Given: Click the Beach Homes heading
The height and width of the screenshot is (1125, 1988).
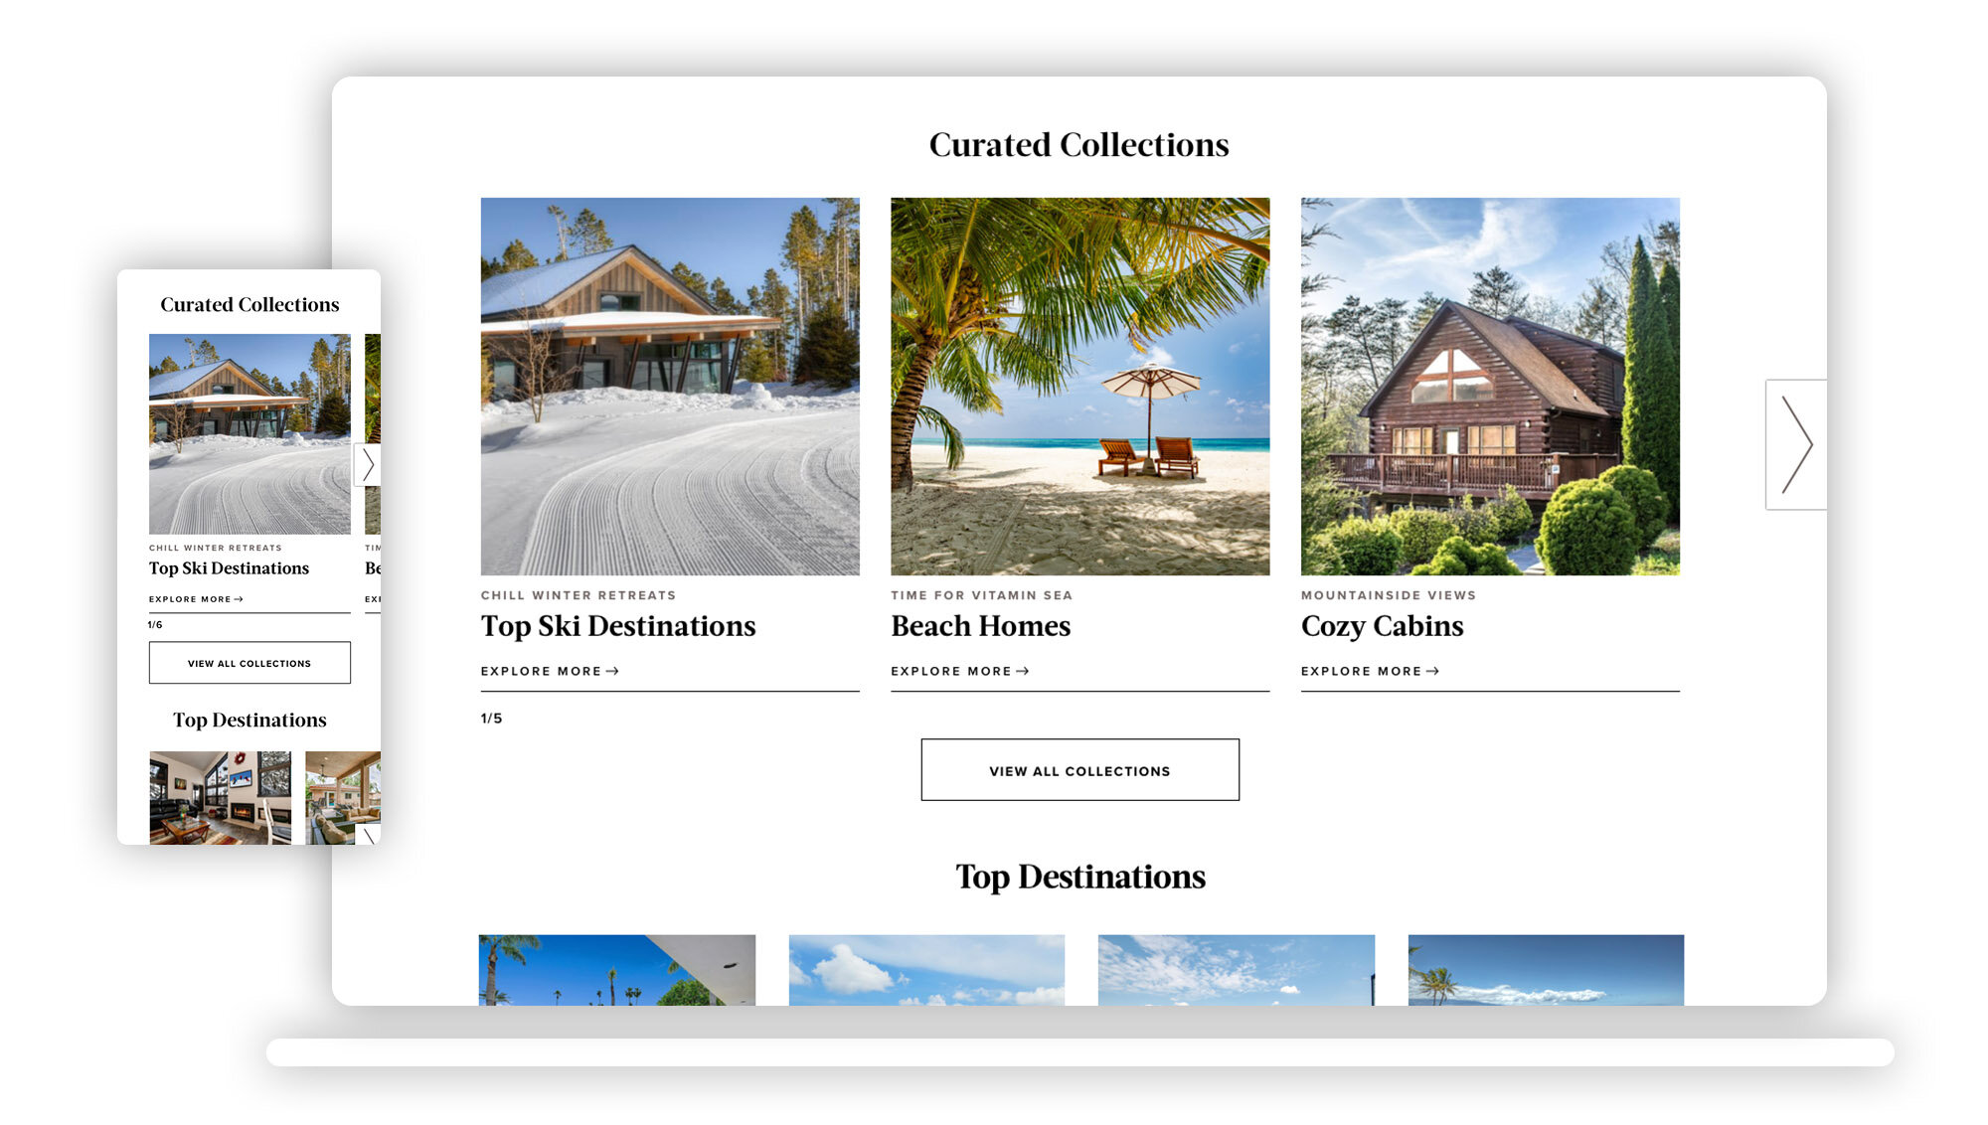Looking at the screenshot, I should click(980, 625).
